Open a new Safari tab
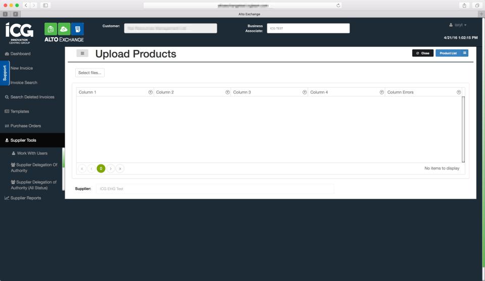 click(x=481, y=14)
